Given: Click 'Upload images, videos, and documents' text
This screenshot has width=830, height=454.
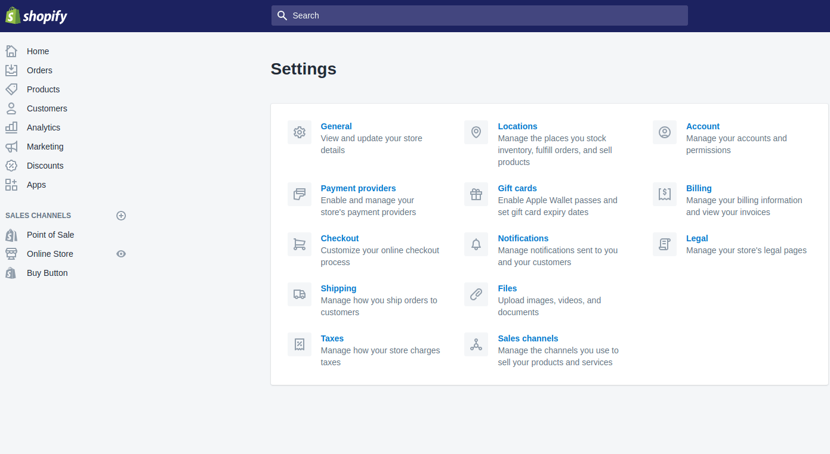Looking at the screenshot, I should (550, 306).
